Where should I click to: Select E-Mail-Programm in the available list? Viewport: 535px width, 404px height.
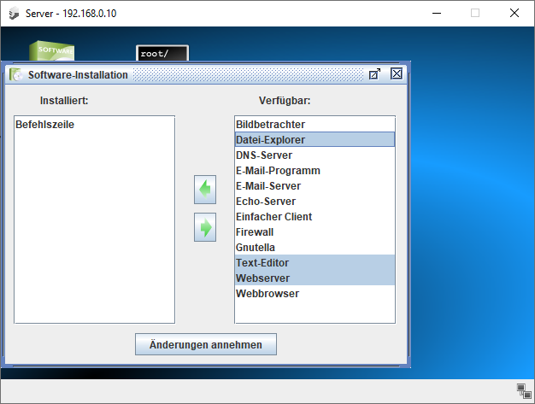point(315,171)
